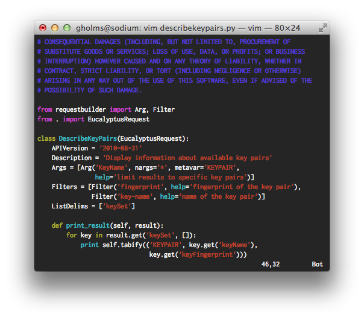364x319 pixels.
Task: Click the 'class' keyword
Action: (46, 139)
